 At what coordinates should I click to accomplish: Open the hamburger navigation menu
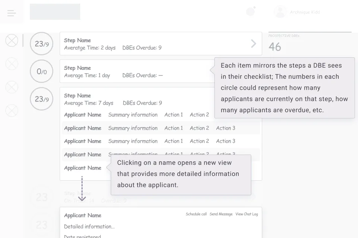(x=12, y=12)
